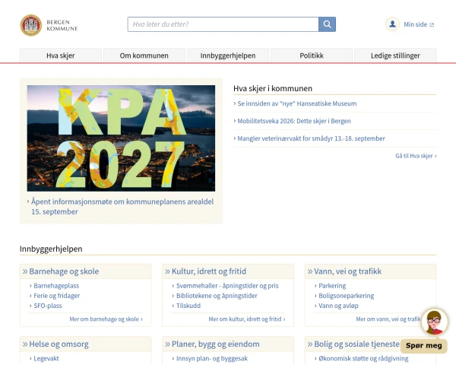
Task: Open 'Se innsiden av nye Hanseatiske Museum'
Action: [297, 103]
